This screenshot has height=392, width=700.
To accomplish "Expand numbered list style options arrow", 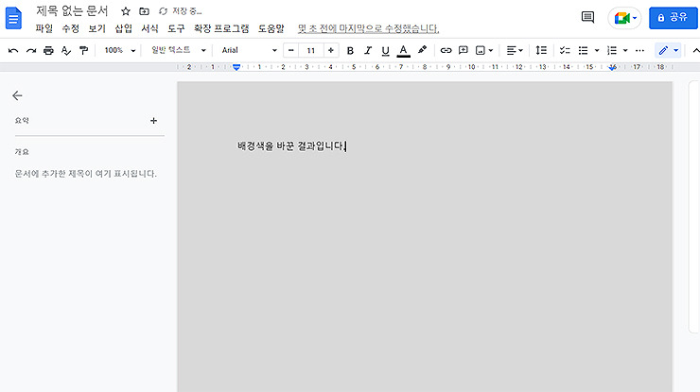I will tap(625, 50).
